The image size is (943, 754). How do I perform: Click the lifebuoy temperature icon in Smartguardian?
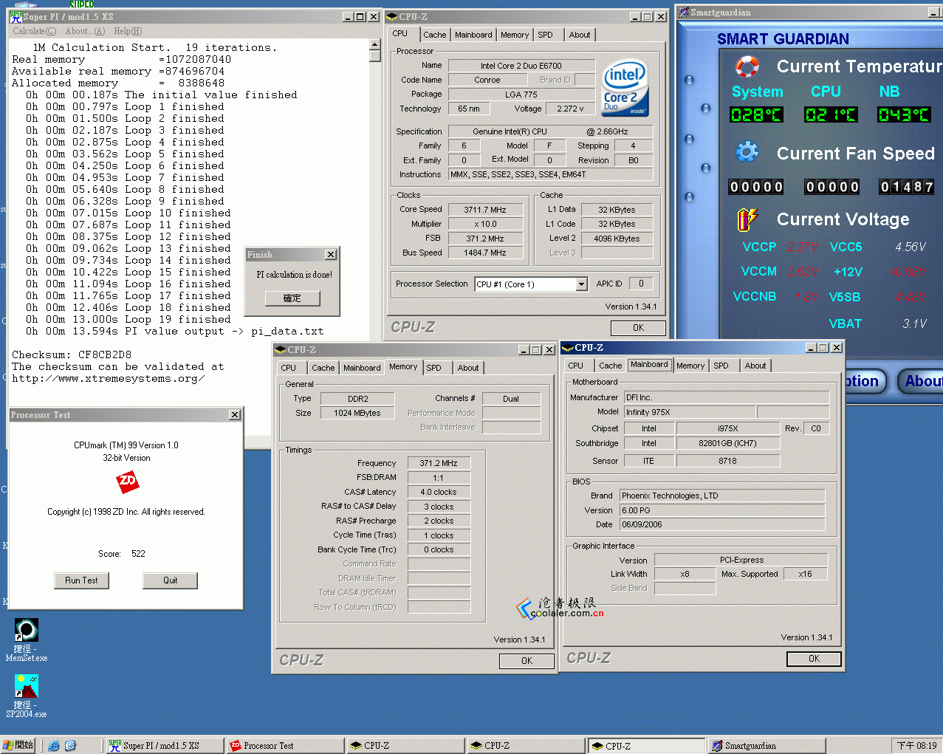pos(747,66)
